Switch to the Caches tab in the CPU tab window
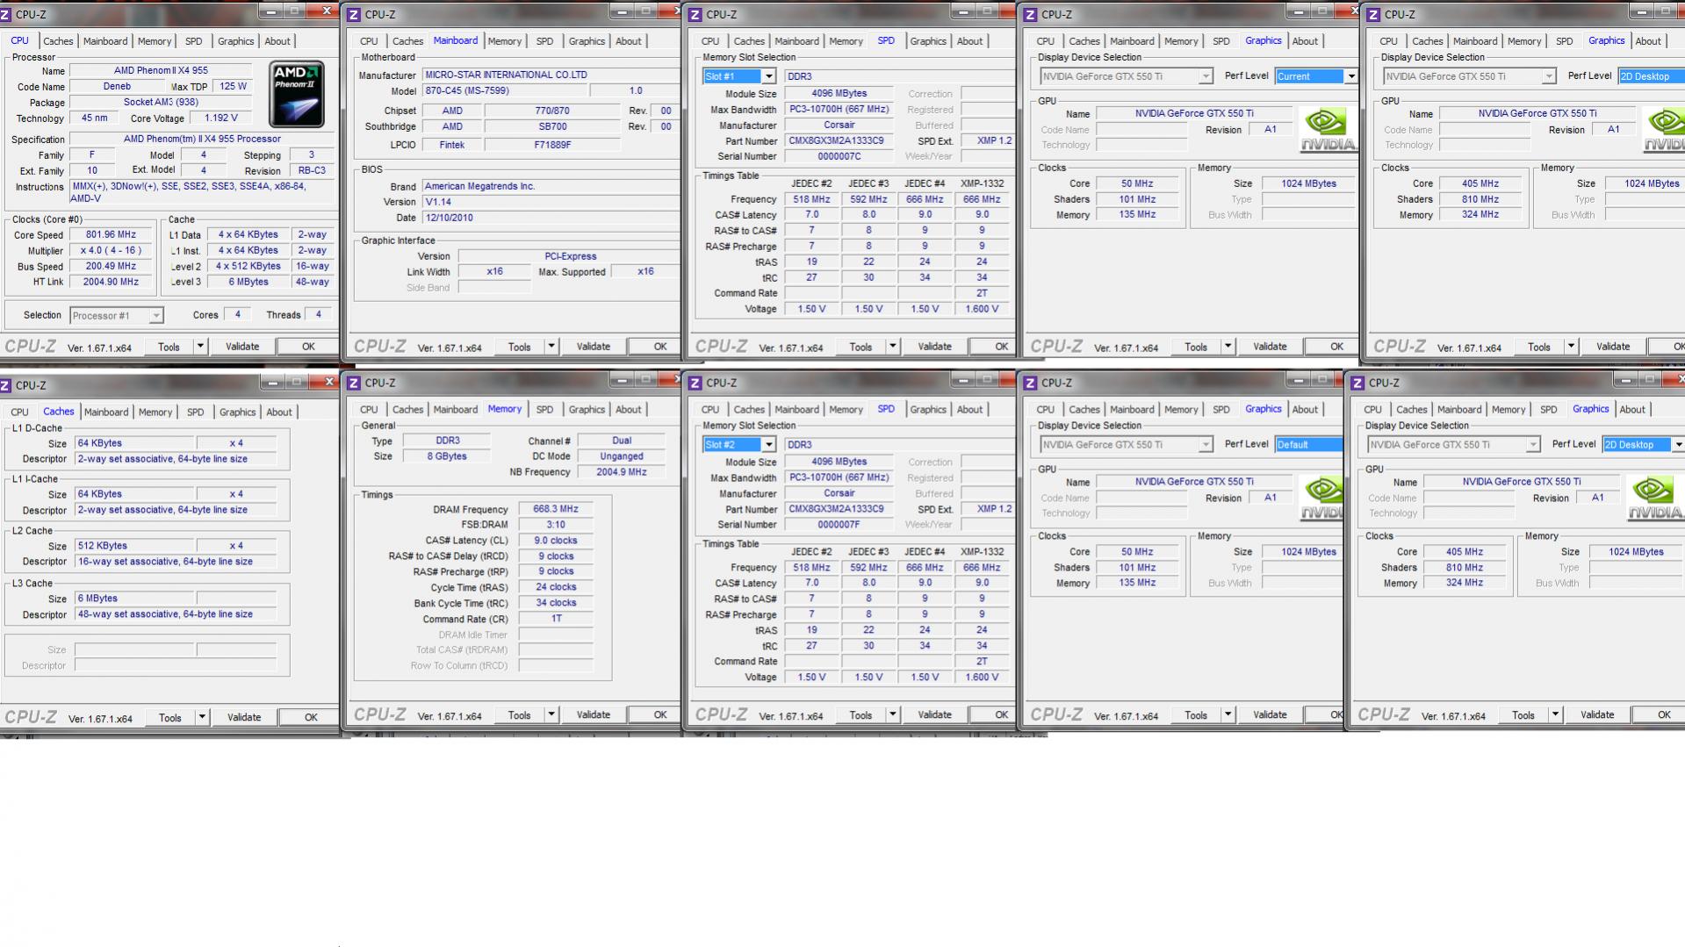The image size is (1685, 947). 58,41
